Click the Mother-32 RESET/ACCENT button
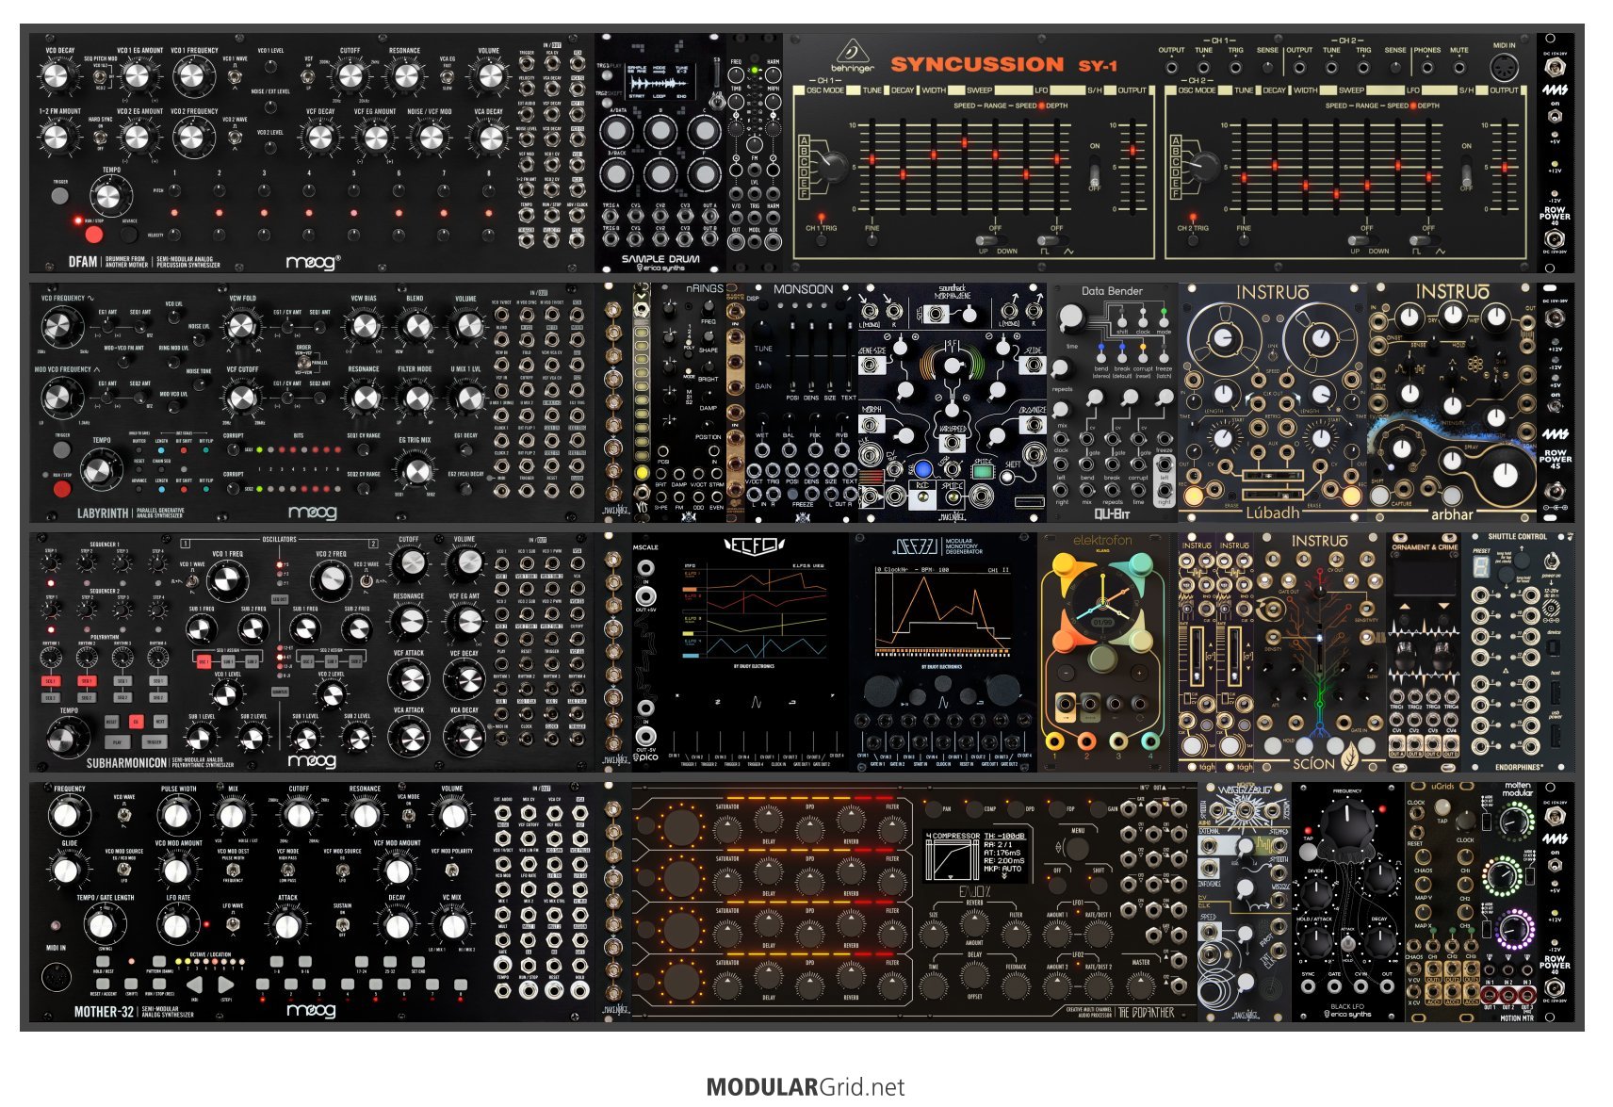 [x=103, y=985]
